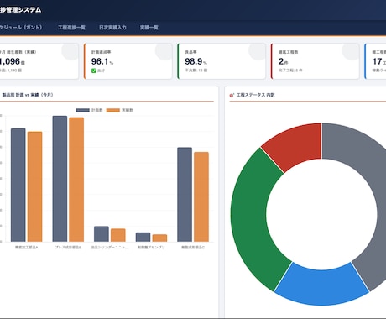Viewport: 386px width, 319px height.
Task: Click the gray plan bar for プレス成形部品
Action: tap(60, 179)
